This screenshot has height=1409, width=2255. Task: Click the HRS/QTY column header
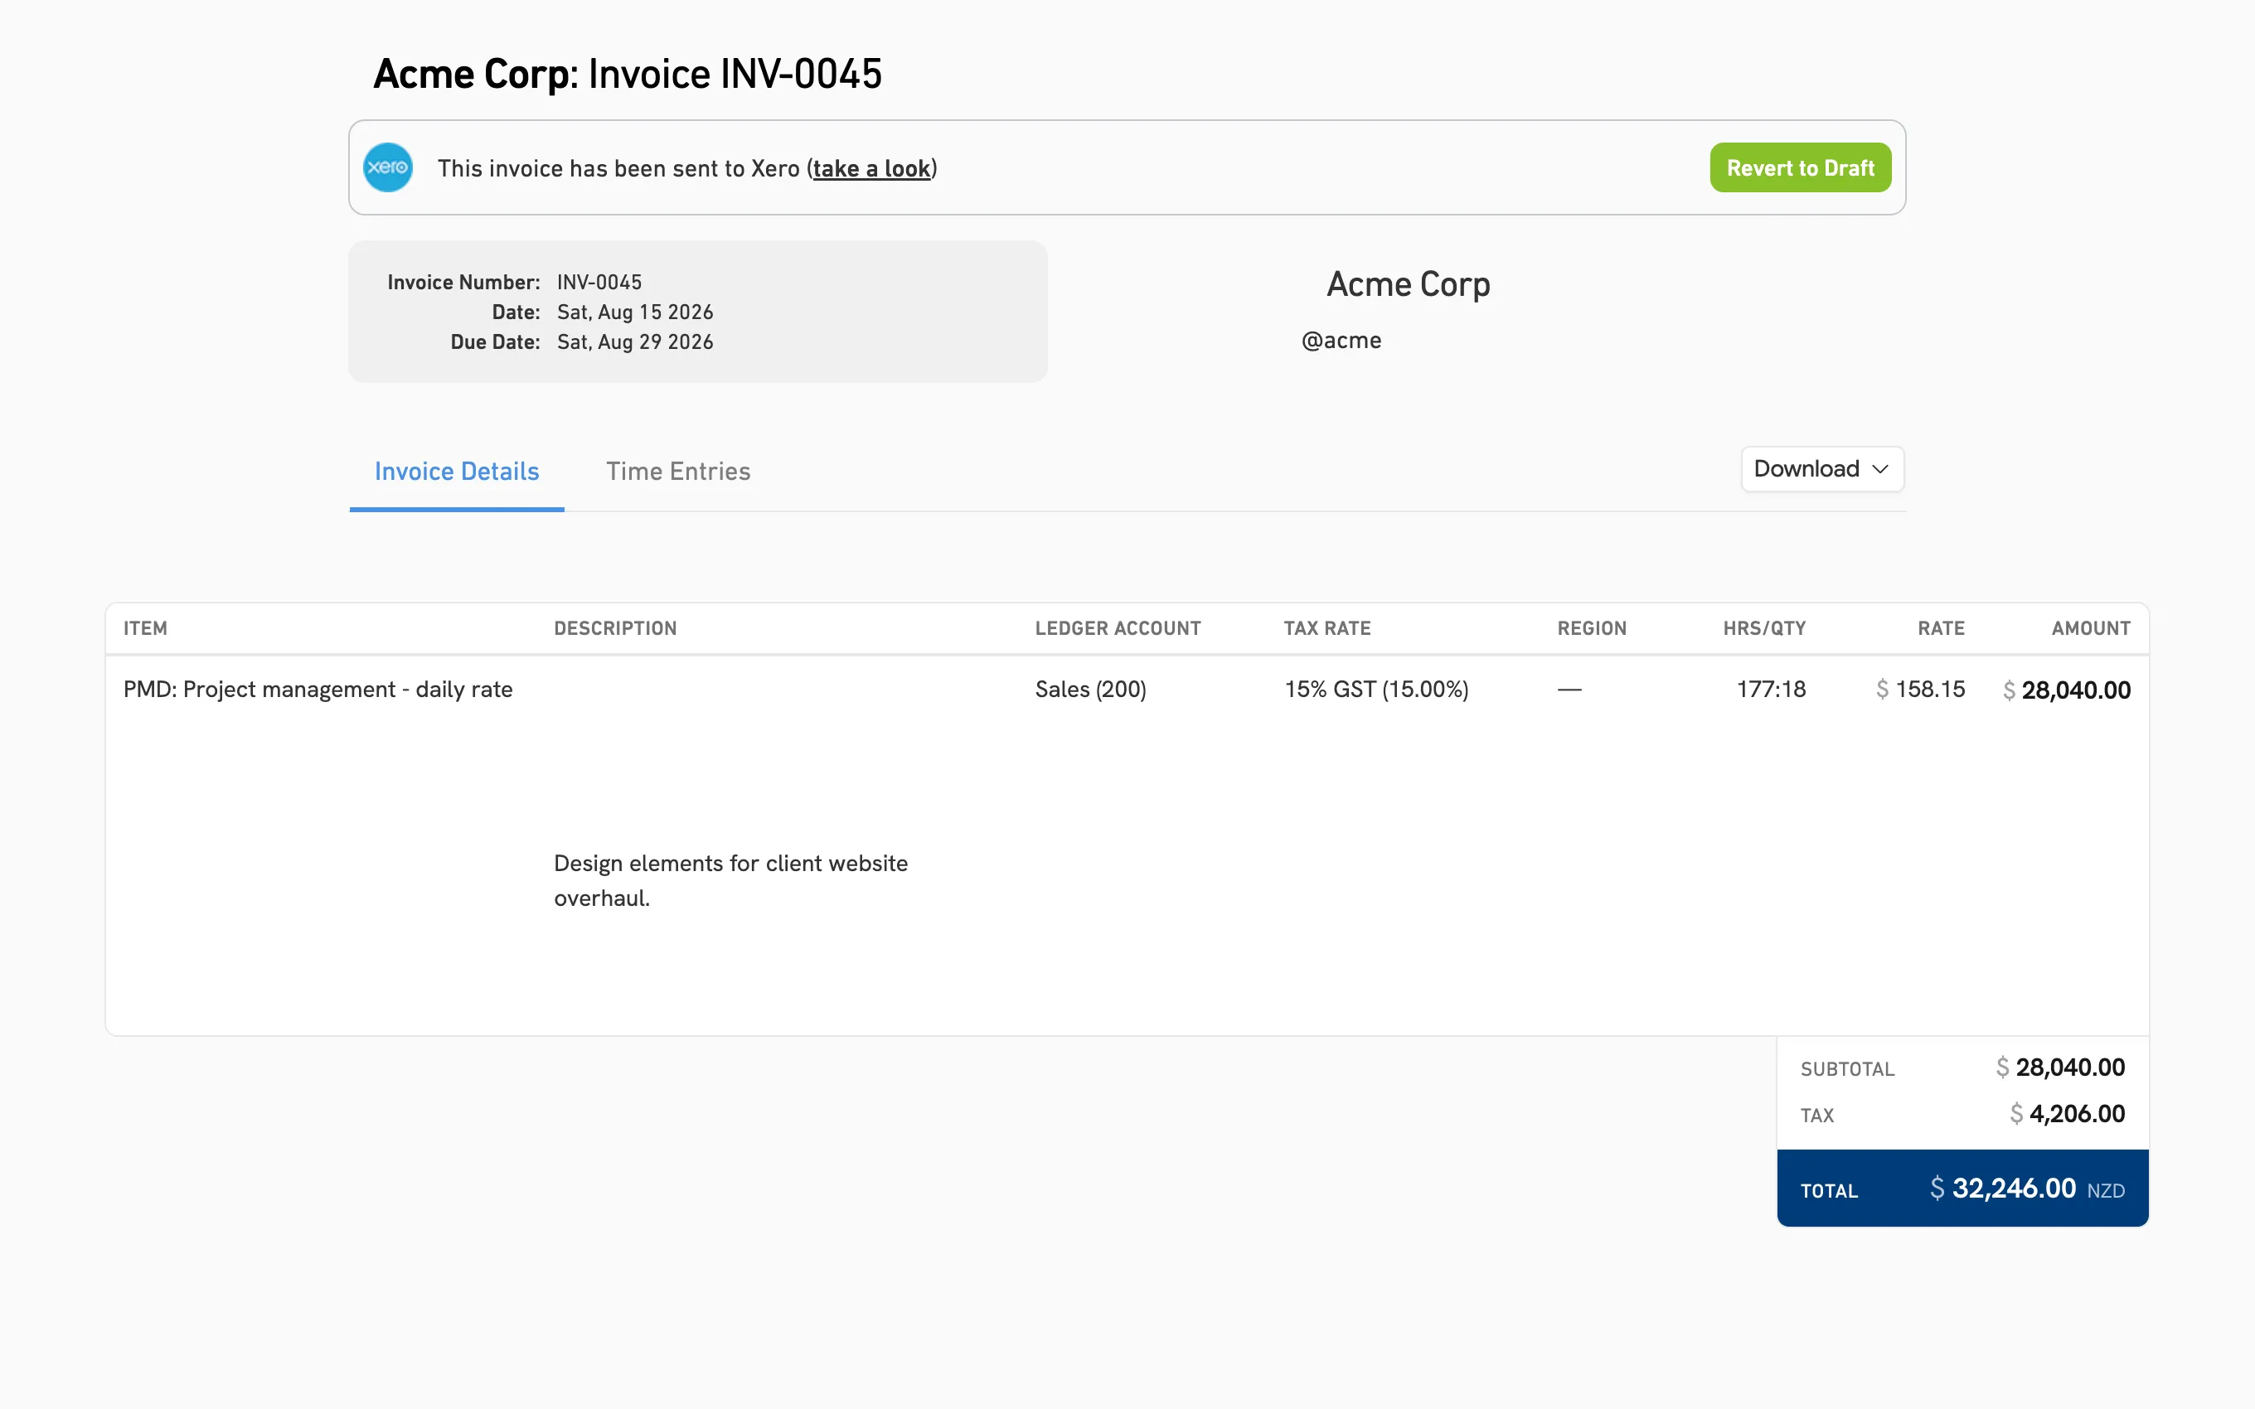click(x=1764, y=628)
